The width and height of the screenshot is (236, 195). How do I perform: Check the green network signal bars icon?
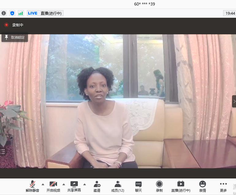tap(21, 13)
